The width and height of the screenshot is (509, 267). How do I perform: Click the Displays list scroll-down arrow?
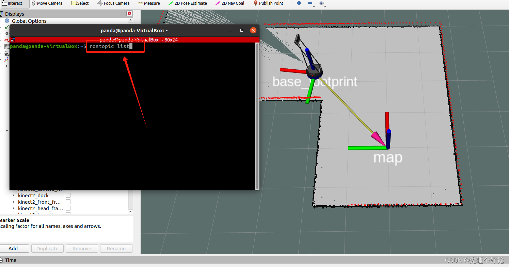pos(130,211)
